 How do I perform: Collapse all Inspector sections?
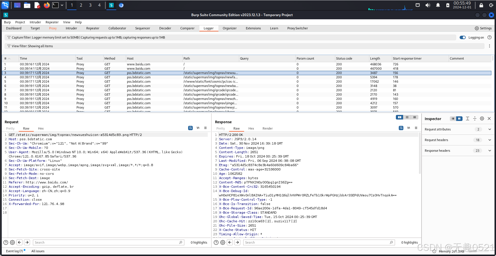click(475, 119)
